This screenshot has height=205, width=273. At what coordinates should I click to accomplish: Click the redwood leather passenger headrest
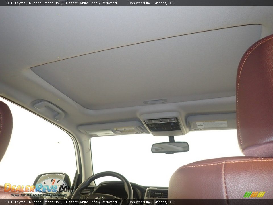pyautogui.click(x=255, y=97)
